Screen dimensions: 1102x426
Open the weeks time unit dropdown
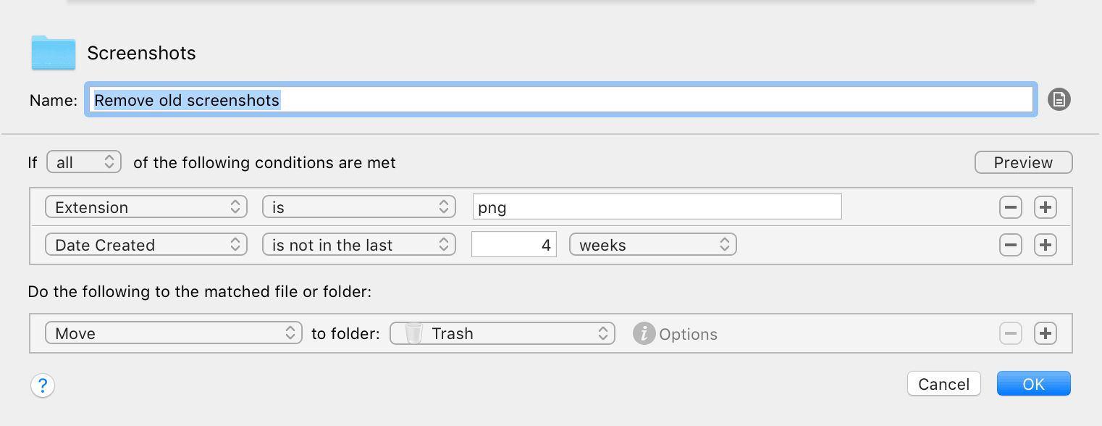point(653,245)
